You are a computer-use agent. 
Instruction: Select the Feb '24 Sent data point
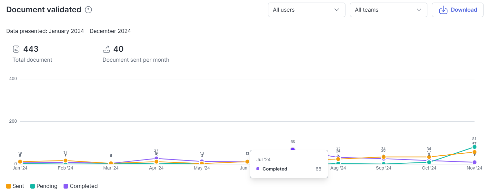click(65, 160)
